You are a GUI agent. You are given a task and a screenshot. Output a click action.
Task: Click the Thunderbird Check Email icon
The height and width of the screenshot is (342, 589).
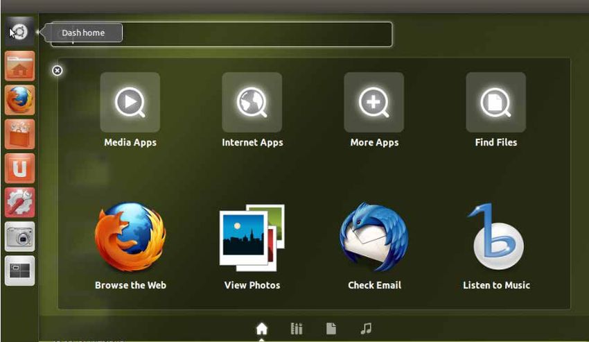tap(374, 237)
